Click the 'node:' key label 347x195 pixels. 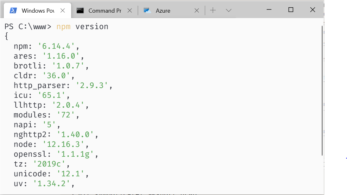25,144
